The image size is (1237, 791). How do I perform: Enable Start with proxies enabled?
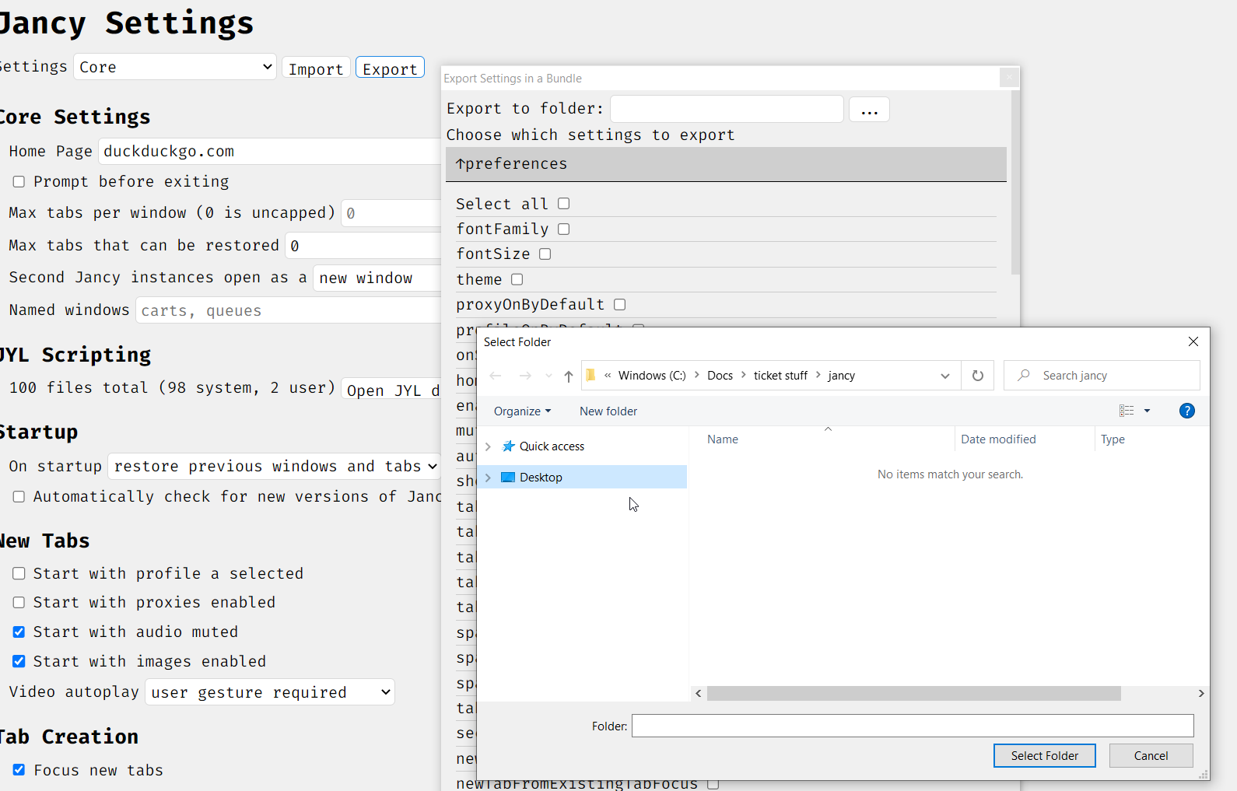[19, 603]
